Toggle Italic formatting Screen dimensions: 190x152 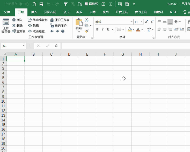(103, 29)
